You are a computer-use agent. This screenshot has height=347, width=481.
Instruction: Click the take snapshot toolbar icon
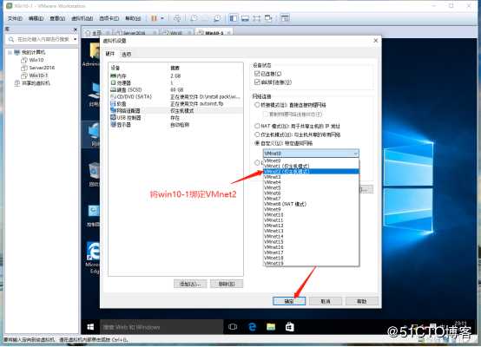pyautogui.click(x=194, y=18)
